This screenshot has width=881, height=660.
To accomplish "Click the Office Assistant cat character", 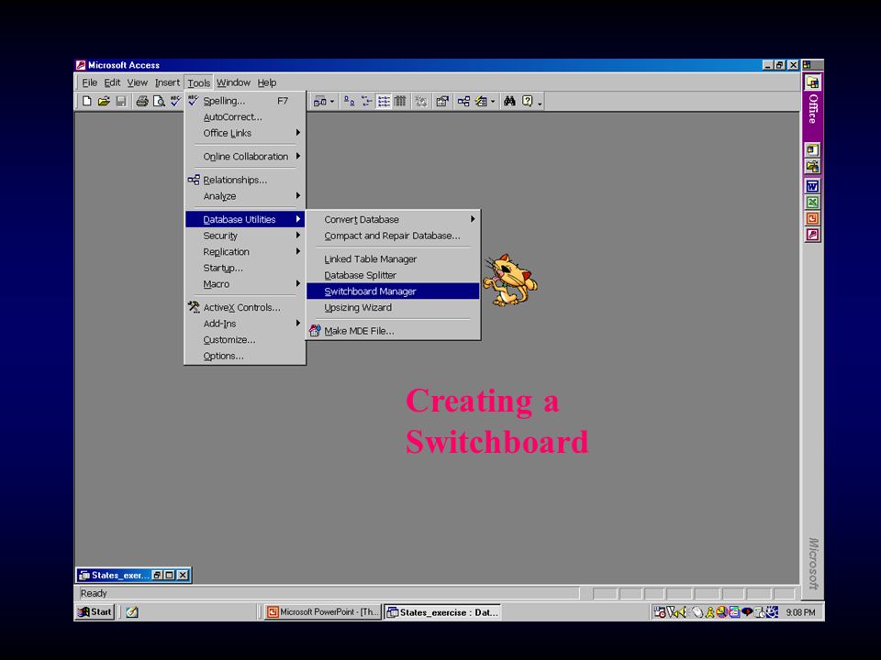I will click(x=510, y=280).
